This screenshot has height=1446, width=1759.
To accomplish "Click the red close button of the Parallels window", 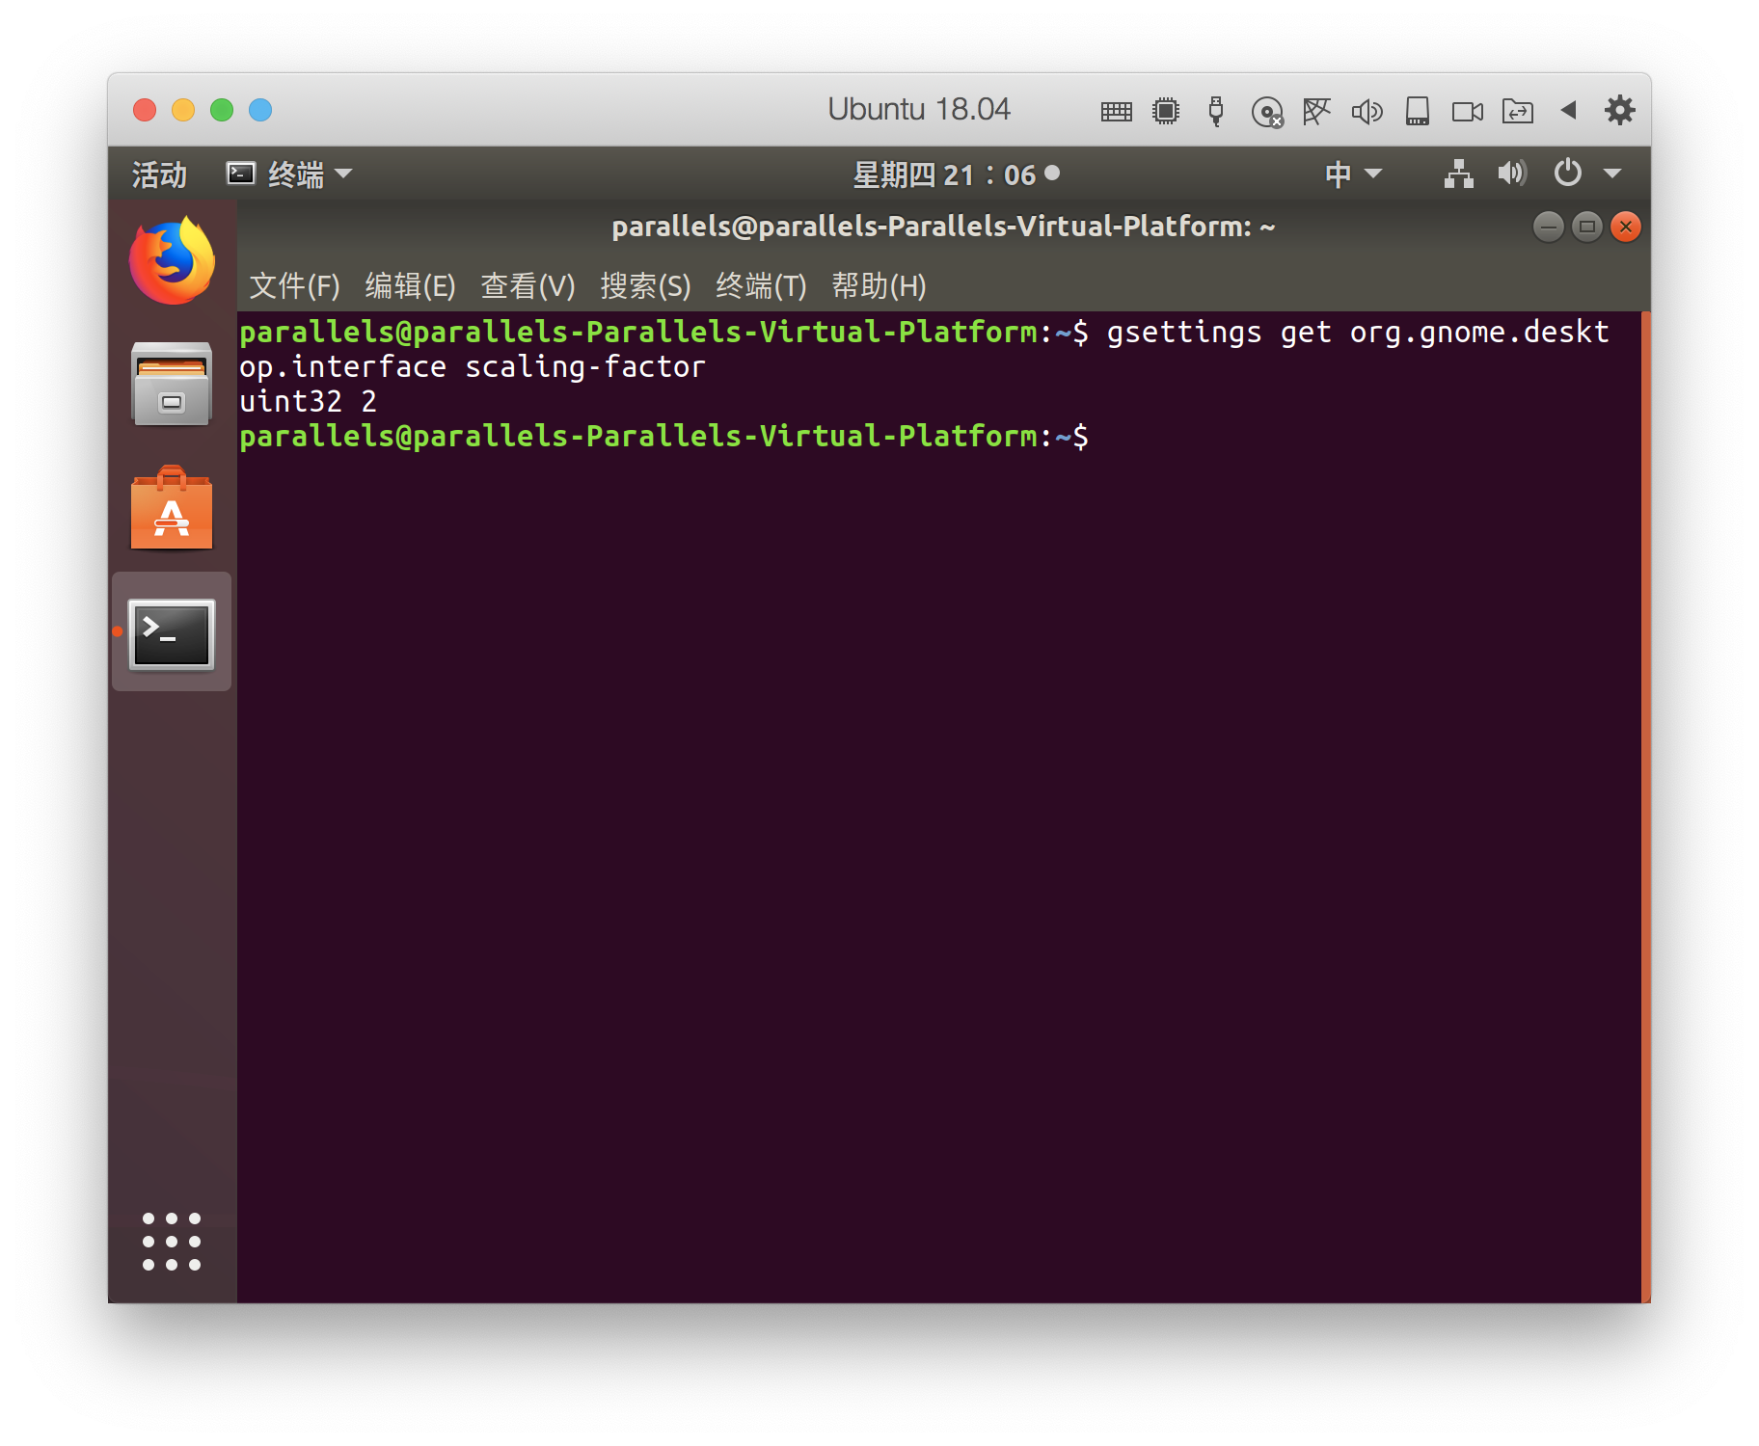I will click(x=145, y=110).
